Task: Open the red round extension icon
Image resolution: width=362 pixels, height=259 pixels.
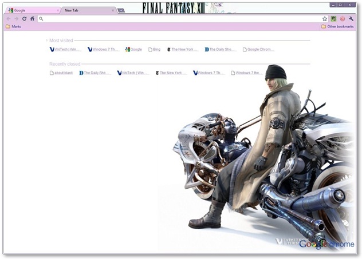Action: (x=343, y=19)
